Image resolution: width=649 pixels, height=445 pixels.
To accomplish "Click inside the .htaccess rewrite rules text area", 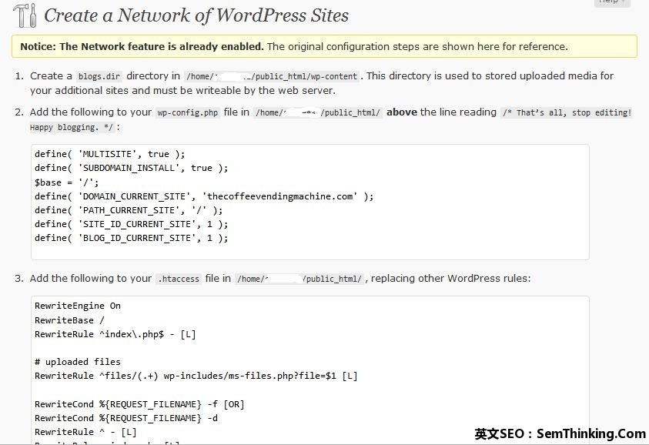I will pyautogui.click(x=310, y=370).
